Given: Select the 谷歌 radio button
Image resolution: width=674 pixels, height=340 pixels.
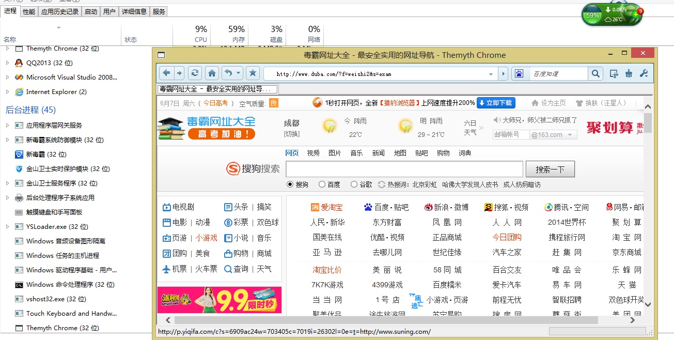Looking at the screenshot, I should [x=354, y=184].
